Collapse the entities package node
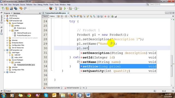The image size is (175, 98). tap(10, 26)
